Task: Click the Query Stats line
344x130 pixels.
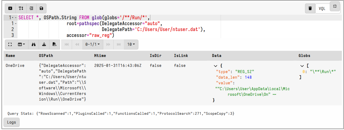Action: [121, 114]
